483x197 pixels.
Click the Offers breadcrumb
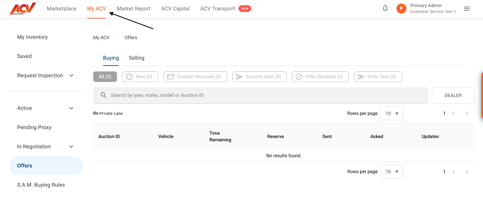(131, 38)
